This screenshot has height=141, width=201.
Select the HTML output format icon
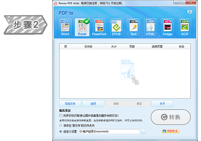(x=150, y=27)
